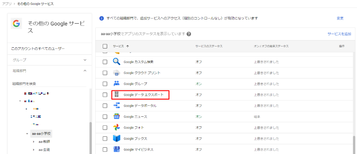Click the Google クラウド プリント icon
Viewport: 357px width, 154px height.
pyautogui.click(x=117, y=73)
